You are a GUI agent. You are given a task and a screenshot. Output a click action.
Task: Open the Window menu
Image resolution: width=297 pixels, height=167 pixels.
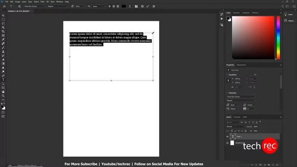point(59,2)
